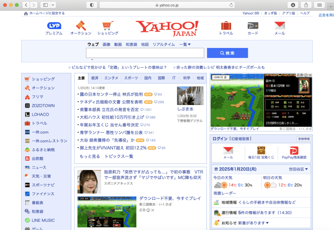Click inside the web search input field
334x230 pixels.
pyautogui.click(x=144, y=53)
